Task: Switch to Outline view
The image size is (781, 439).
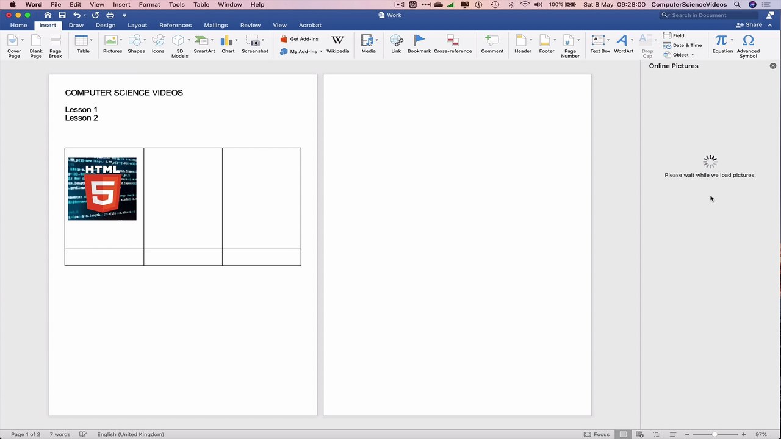Action: click(656, 434)
